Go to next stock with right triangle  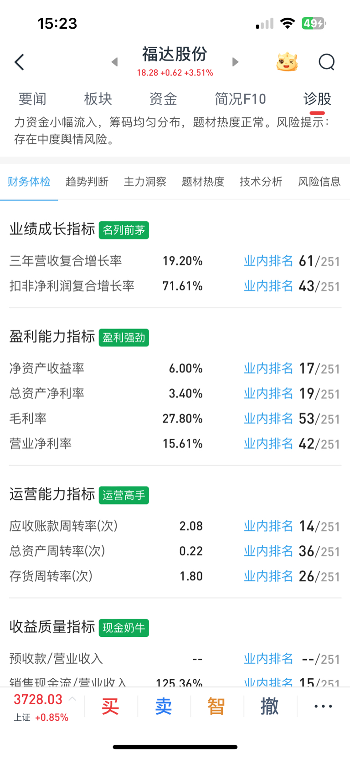(235, 62)
